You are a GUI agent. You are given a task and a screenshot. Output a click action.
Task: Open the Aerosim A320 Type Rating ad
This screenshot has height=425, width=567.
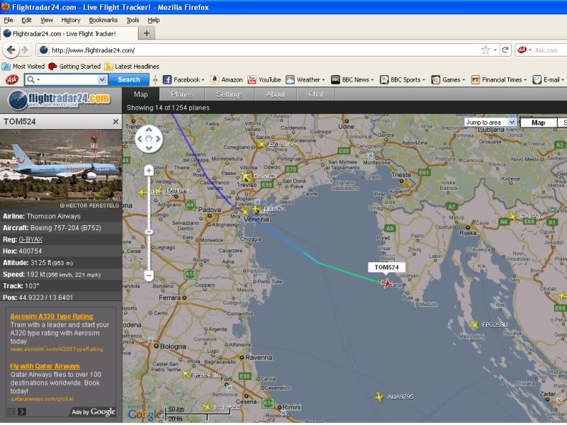51,316
